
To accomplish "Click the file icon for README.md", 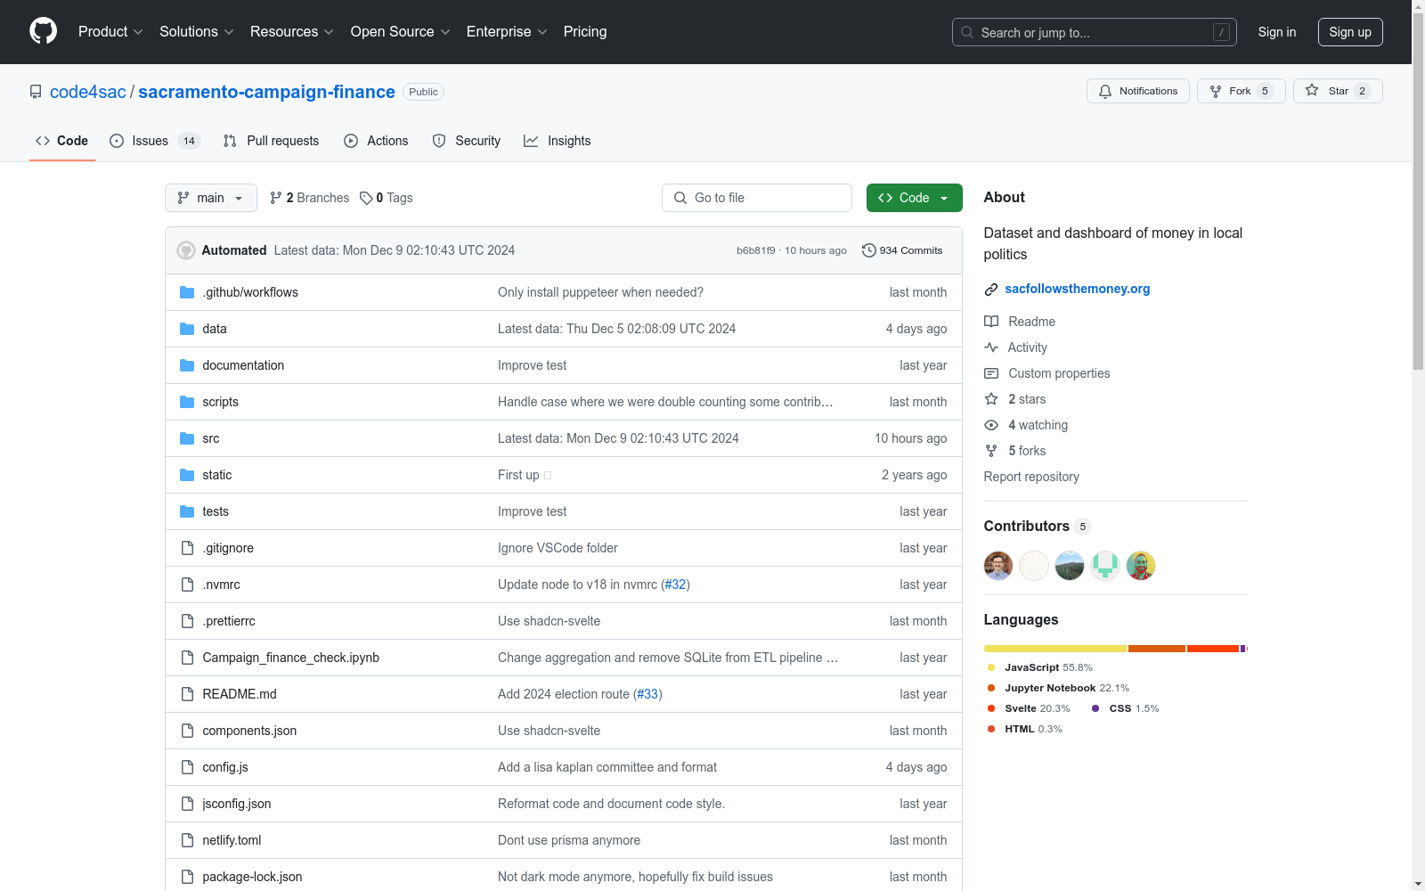I will click(187, 694).
